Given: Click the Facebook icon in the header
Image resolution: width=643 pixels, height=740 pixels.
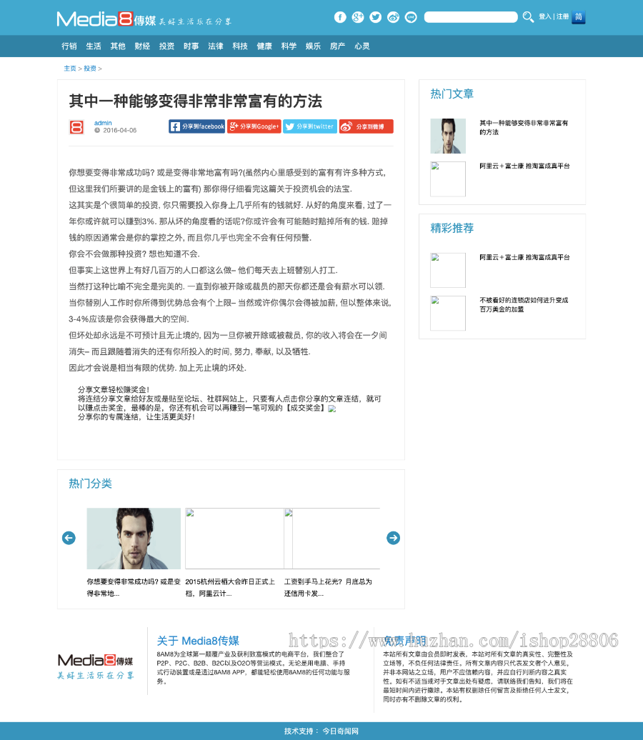Looking at the screenshot, I should (340, 17).
